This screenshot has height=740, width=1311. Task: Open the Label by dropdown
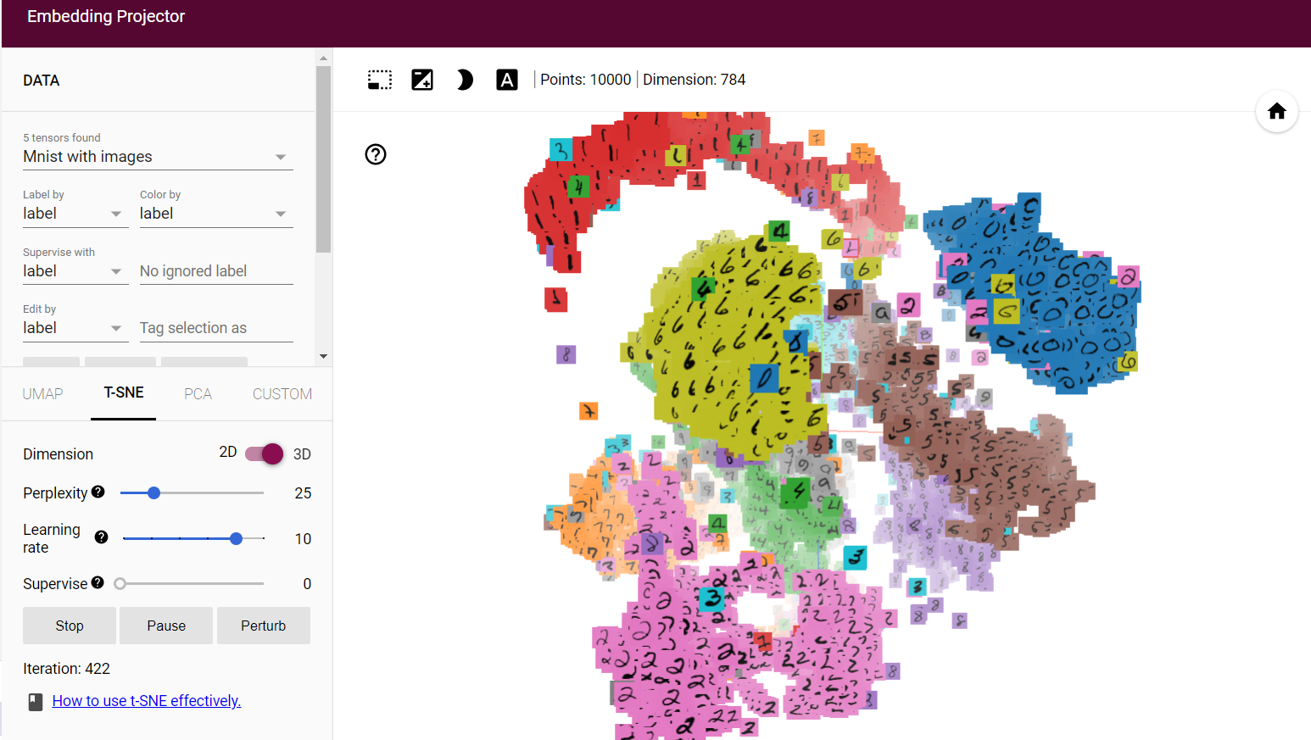pyautogui.click(x=75, y=214)
